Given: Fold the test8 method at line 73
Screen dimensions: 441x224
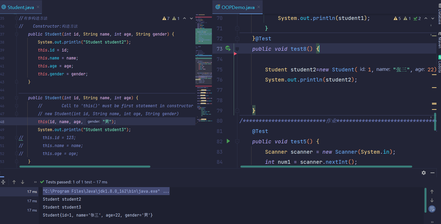Looking at the screenshot, I should coord(237,49).
